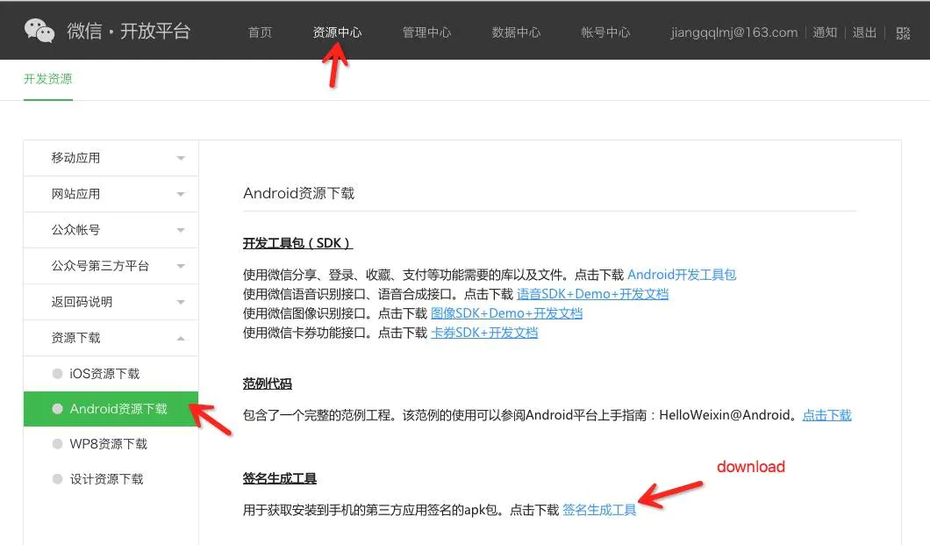Click 网站应用 sidebar label
The width and height of the screenshot is (930, 545).
75,194
